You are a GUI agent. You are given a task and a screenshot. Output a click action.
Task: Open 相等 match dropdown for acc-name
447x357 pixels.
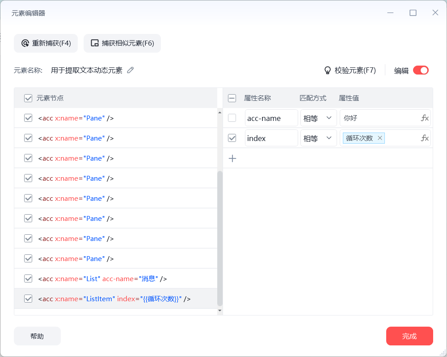point(318,118)
